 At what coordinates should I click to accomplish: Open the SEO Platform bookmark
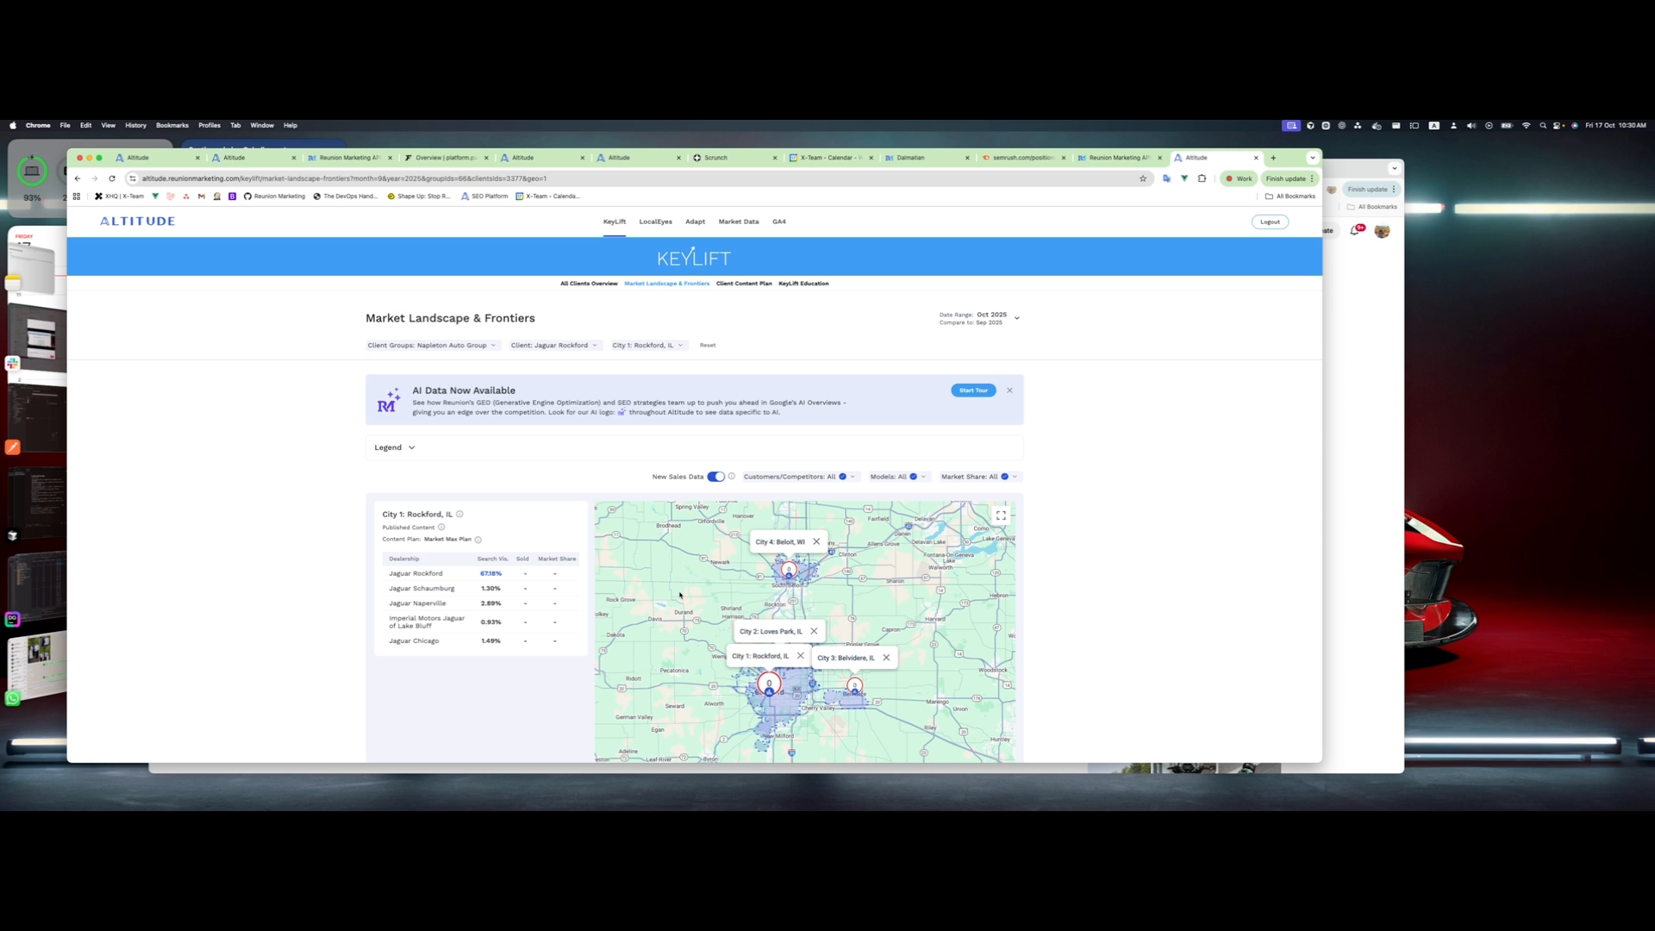[486, 197]
